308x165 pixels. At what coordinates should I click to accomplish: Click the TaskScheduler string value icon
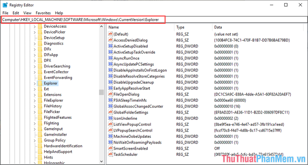tap(110, 154)
